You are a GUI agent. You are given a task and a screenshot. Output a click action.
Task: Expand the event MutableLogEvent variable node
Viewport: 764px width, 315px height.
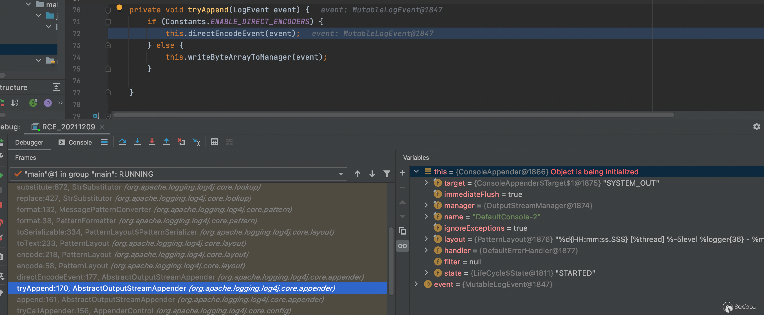[416, 284]
